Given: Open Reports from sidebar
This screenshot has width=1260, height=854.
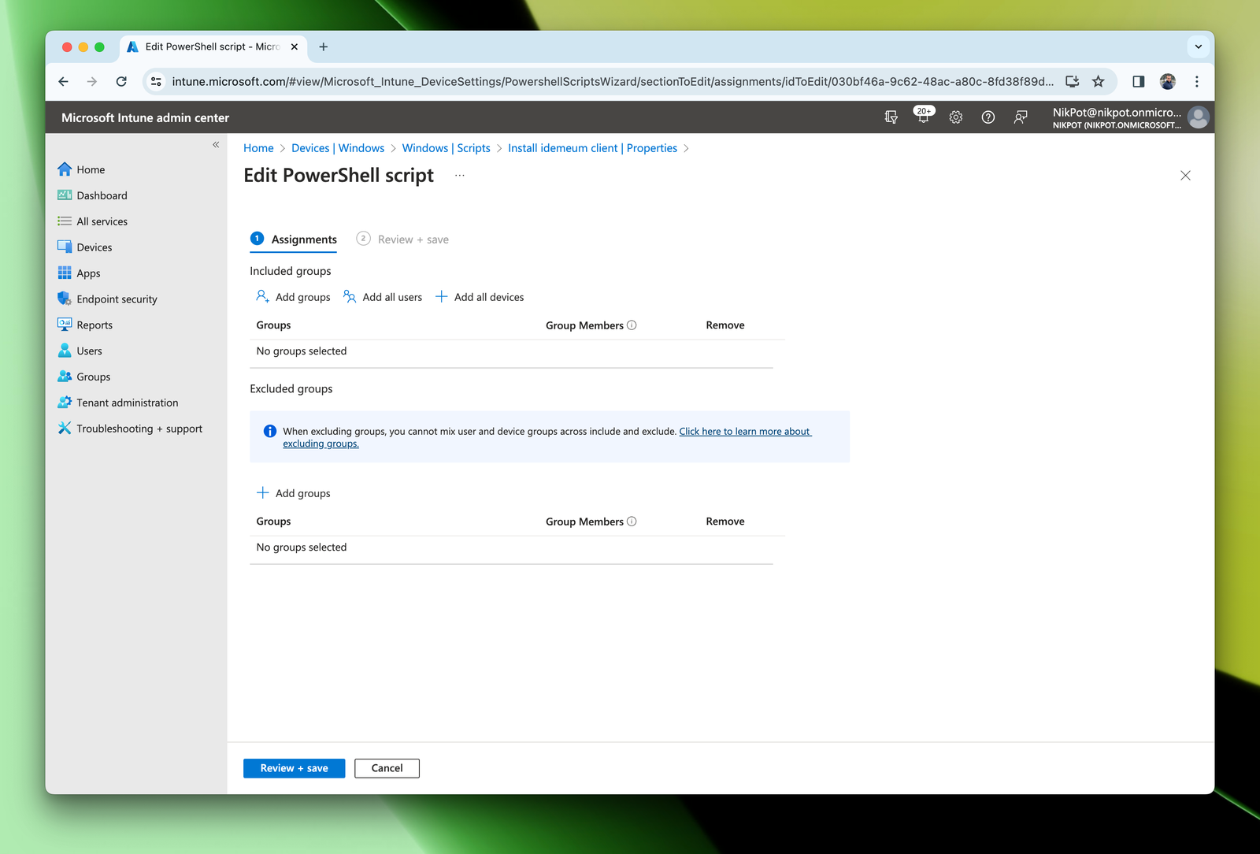Looking at the screenshot, I should [94, 325].
